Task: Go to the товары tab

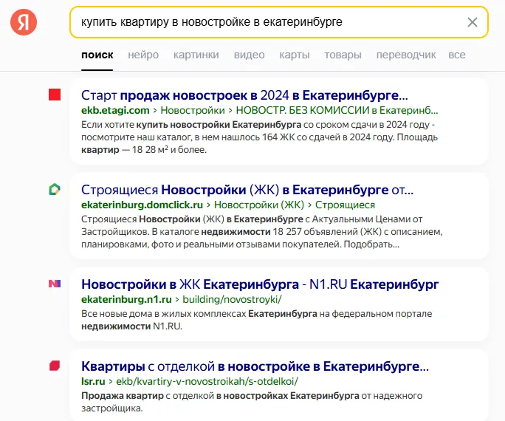Action: [x=343, y=55]
